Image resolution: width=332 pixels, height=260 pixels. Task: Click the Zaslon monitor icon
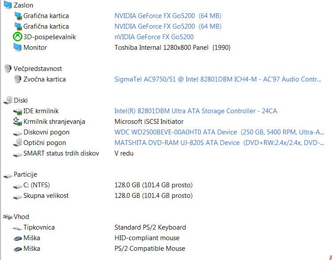[8, 5]
